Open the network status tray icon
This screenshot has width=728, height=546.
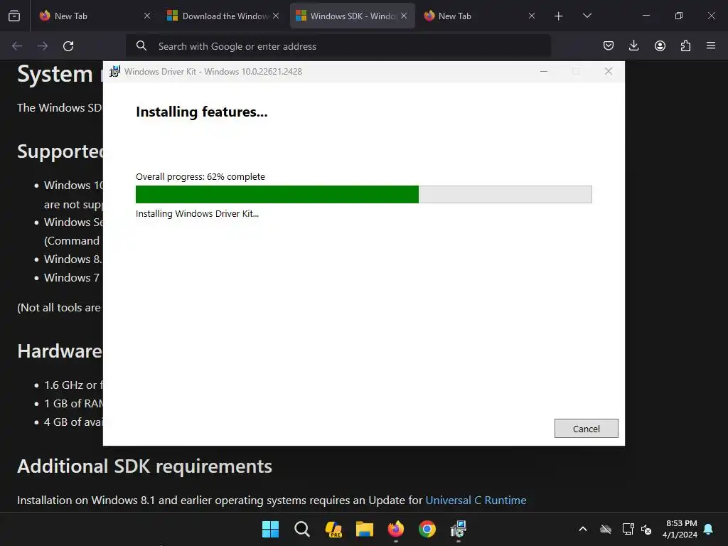(x=628, y=529)
